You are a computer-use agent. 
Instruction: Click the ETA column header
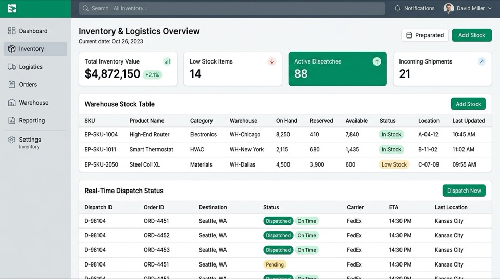point(394,207)
